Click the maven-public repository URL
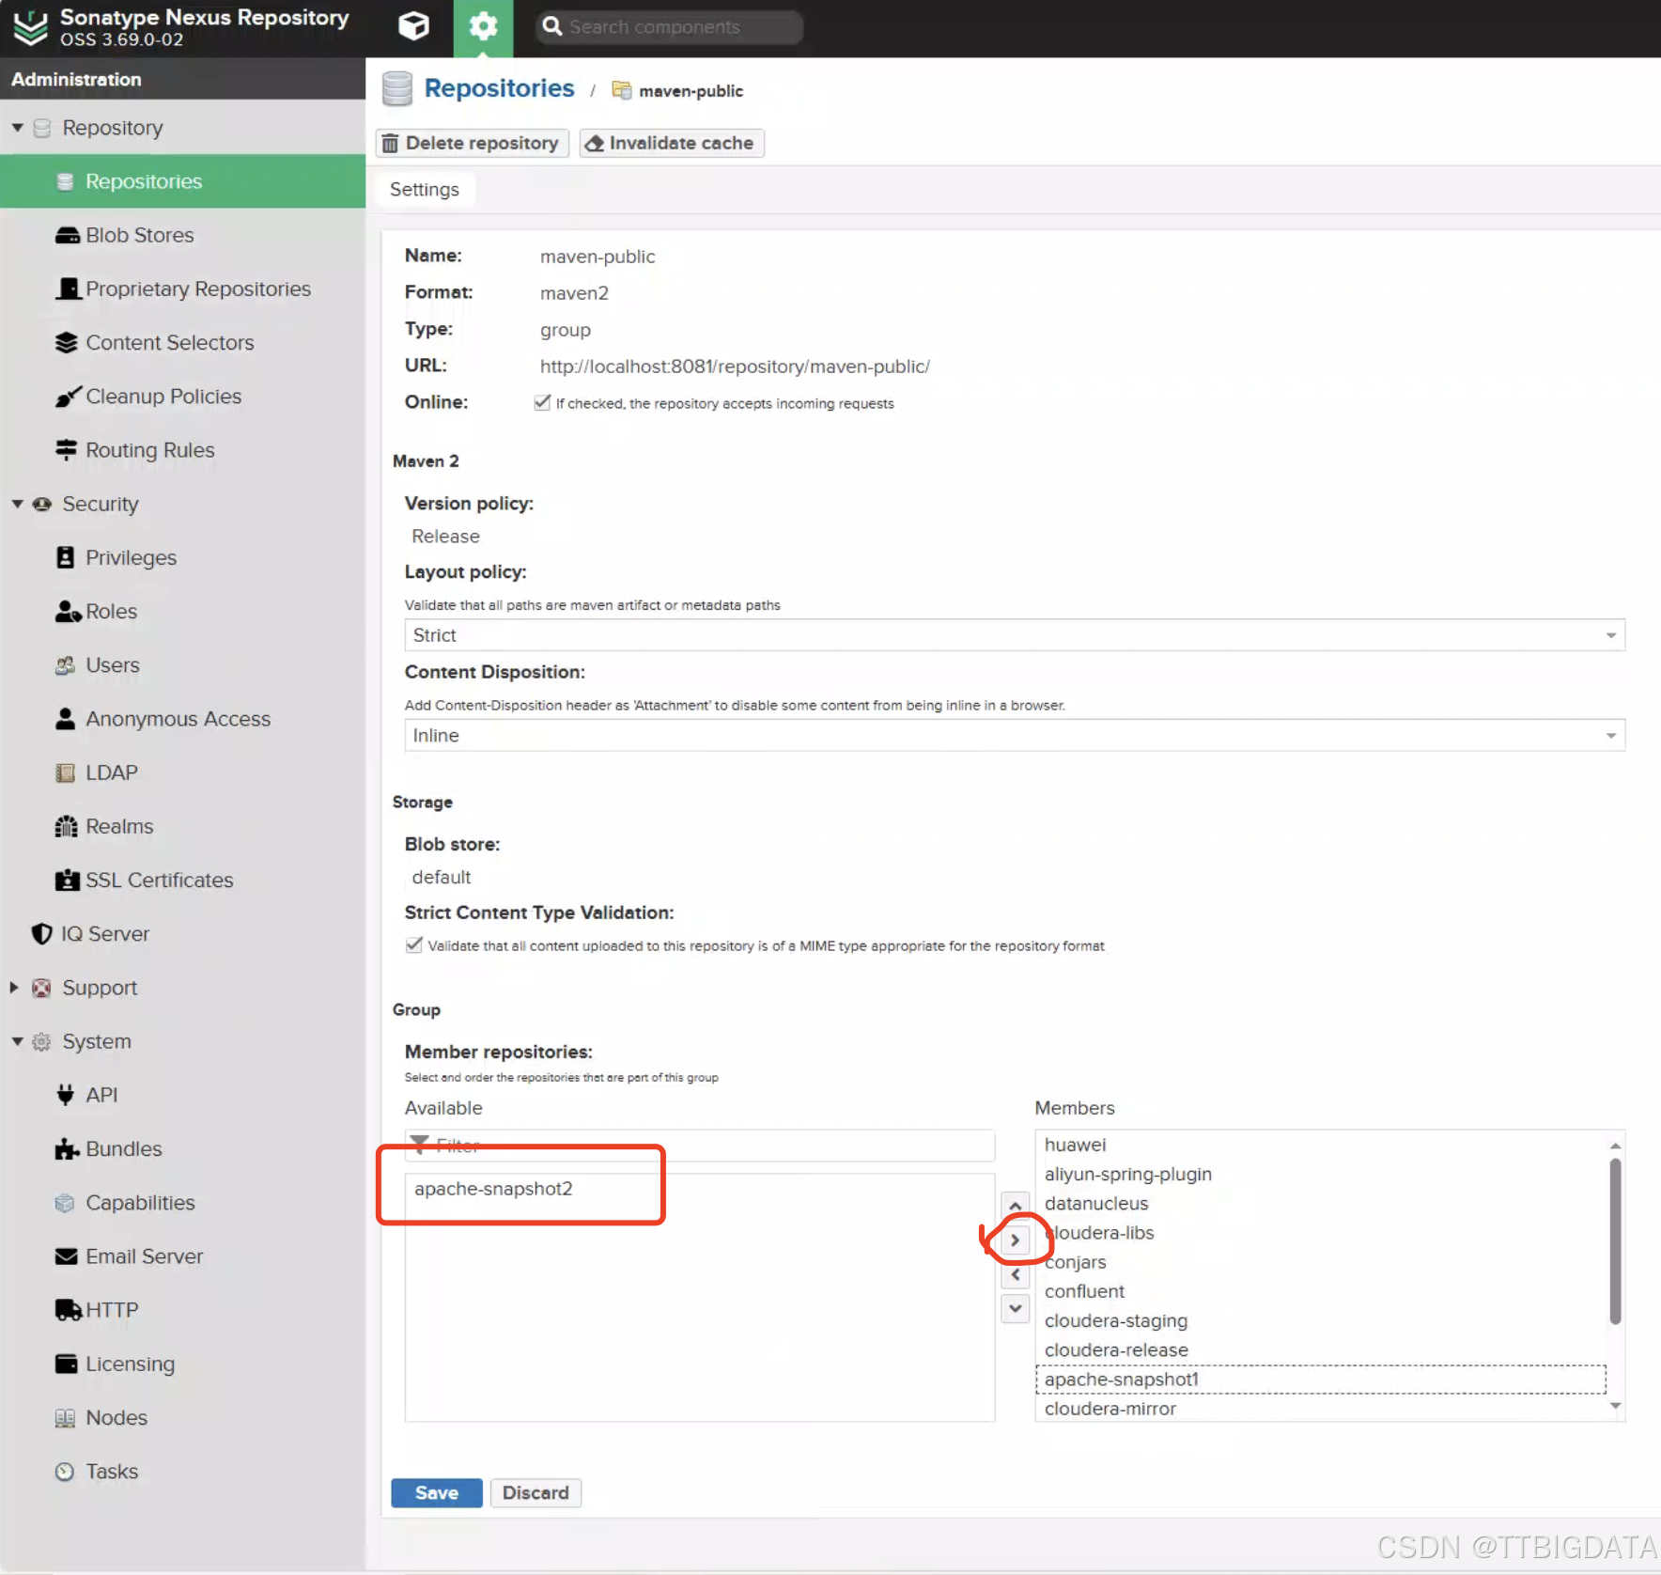Image resolution: width=1661 pixels, height=1575 pixels. pyautogui.click(x=735, y=366)
